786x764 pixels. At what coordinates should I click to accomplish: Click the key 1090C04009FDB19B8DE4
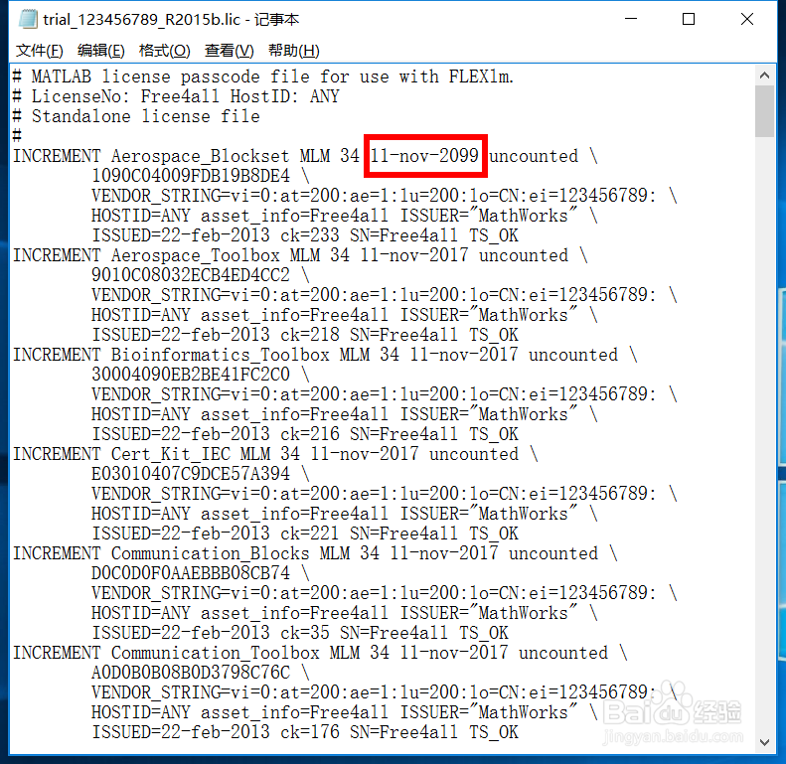point(191,176)
